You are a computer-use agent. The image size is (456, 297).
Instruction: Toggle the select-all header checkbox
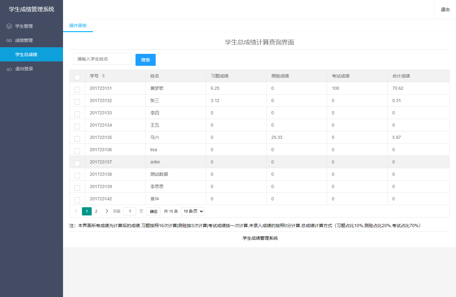click(x=77, y=77)
